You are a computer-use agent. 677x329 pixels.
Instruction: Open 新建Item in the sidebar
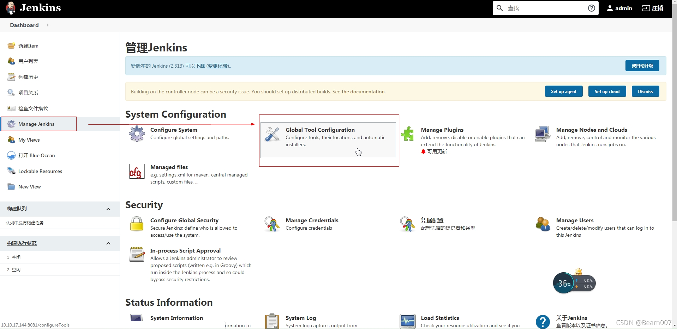[x=28, y=46]
